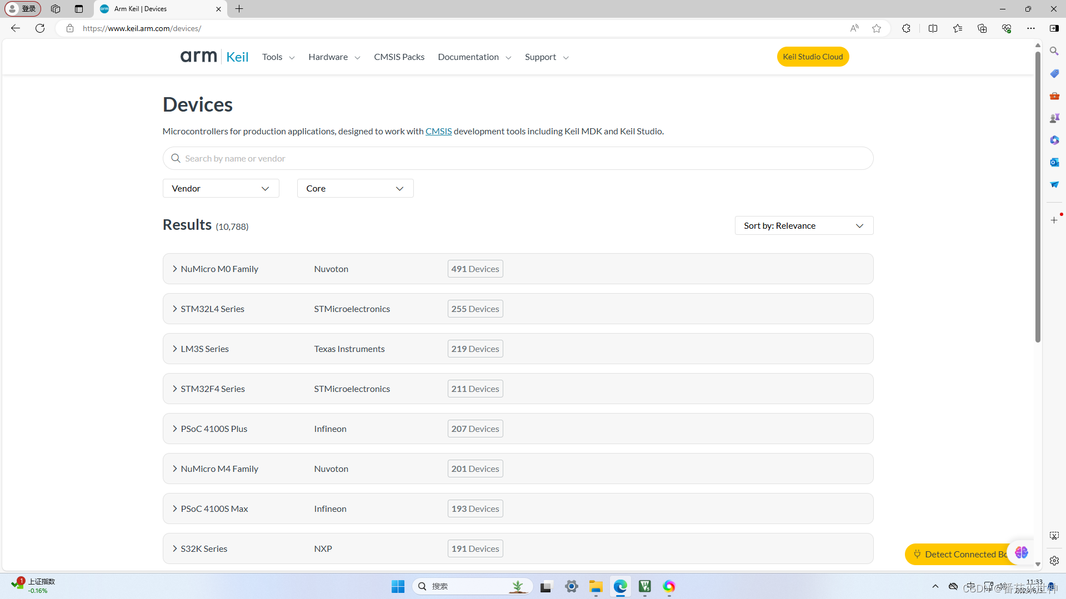Open the Documentation navigation menu
The width and height of the screenshot is (1066, 599).
tap(474, 57)
